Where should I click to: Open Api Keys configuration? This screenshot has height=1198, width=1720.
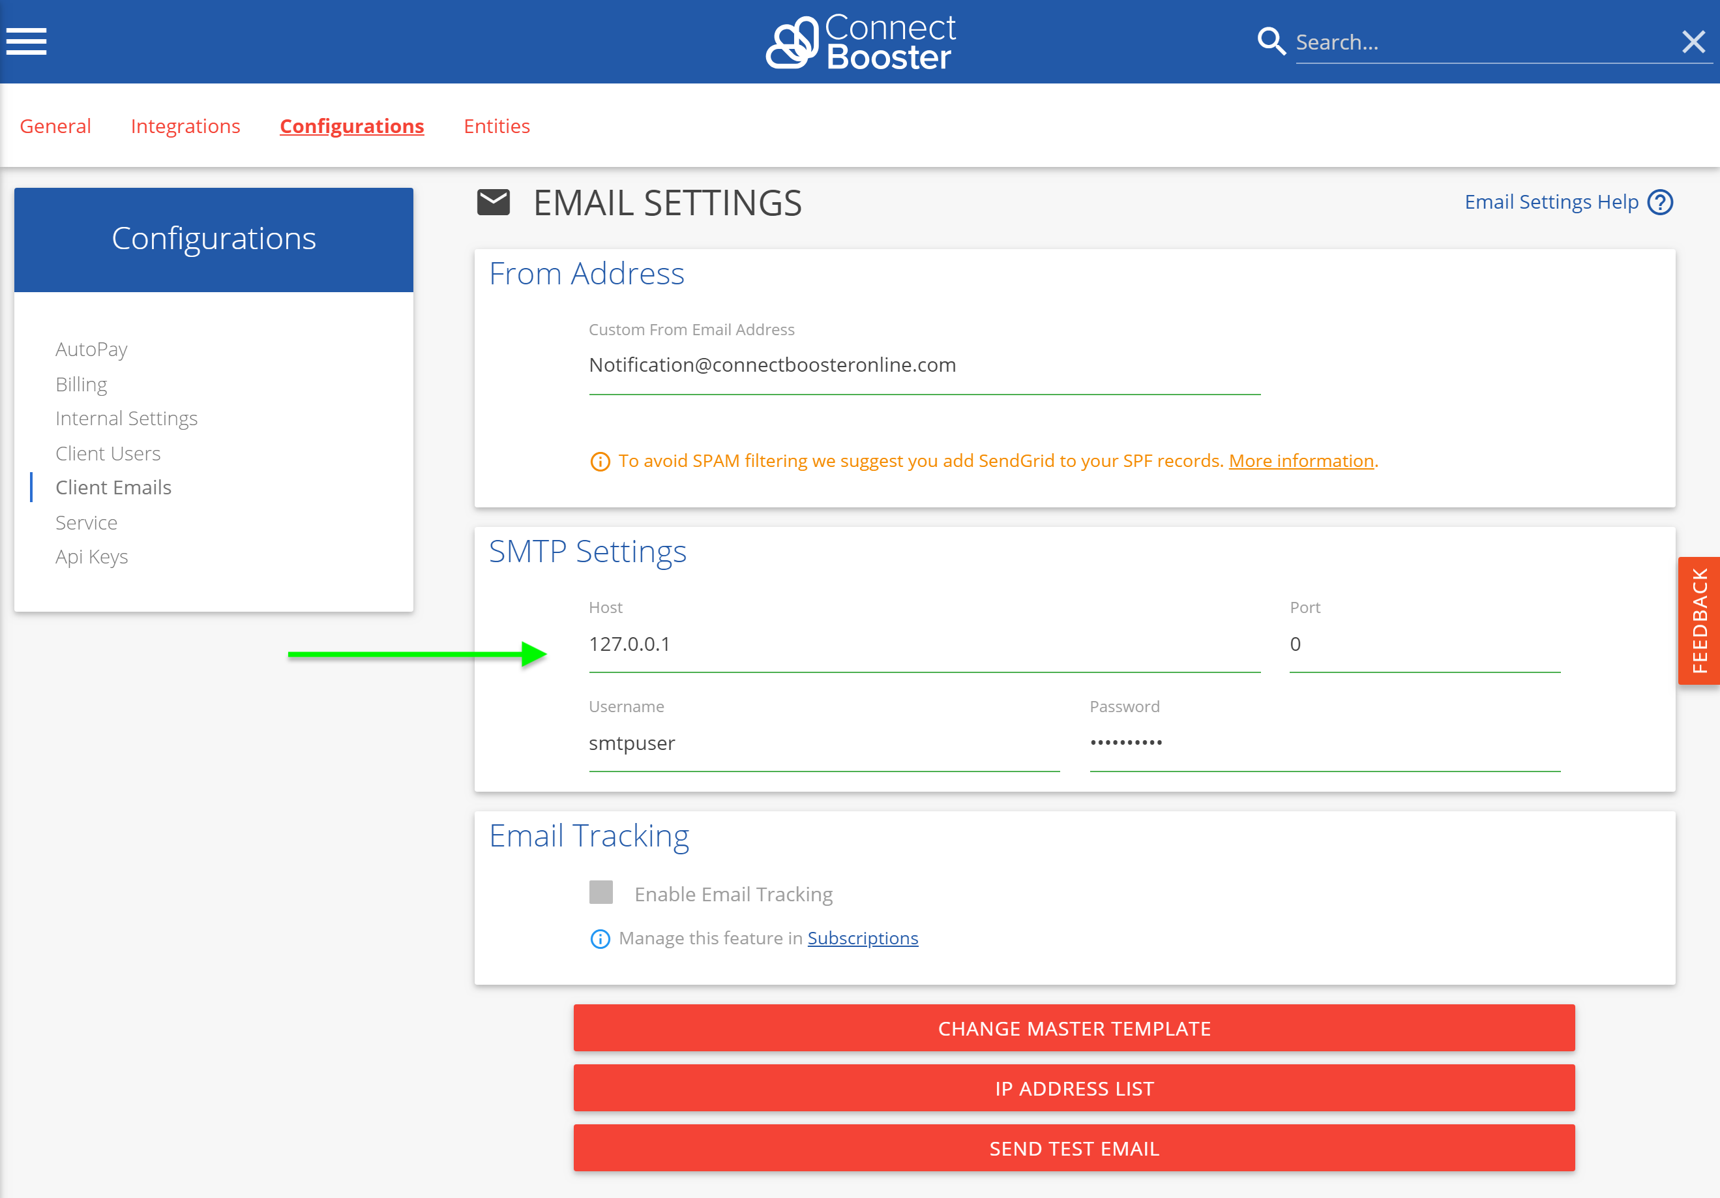click(91, 557)
